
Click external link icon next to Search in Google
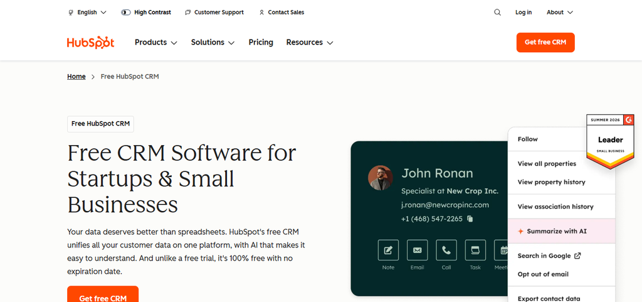pos(577,256)
